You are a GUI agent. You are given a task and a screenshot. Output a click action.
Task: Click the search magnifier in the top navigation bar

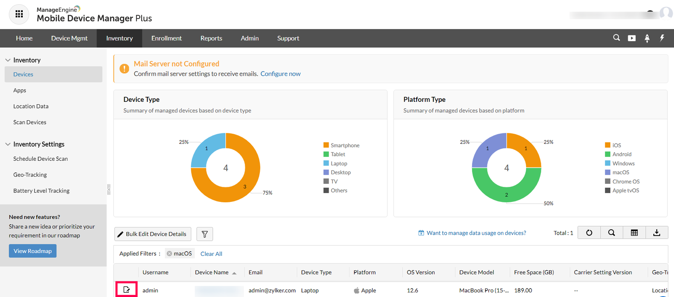tap(616, 38)
